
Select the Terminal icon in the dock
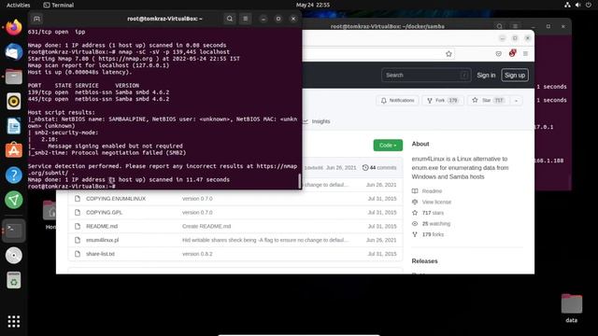point(14,231)
